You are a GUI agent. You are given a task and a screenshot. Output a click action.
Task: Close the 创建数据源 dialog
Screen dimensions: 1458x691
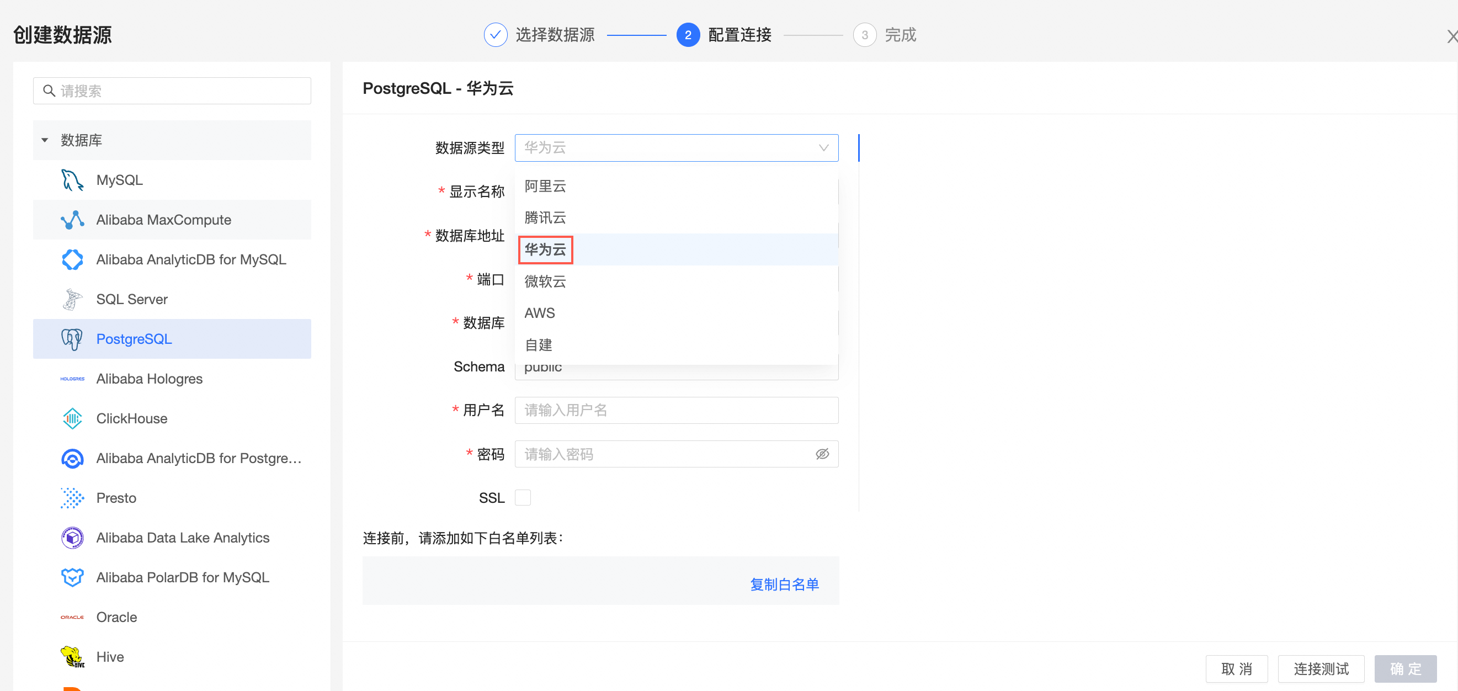click(x=1452, y=37)
